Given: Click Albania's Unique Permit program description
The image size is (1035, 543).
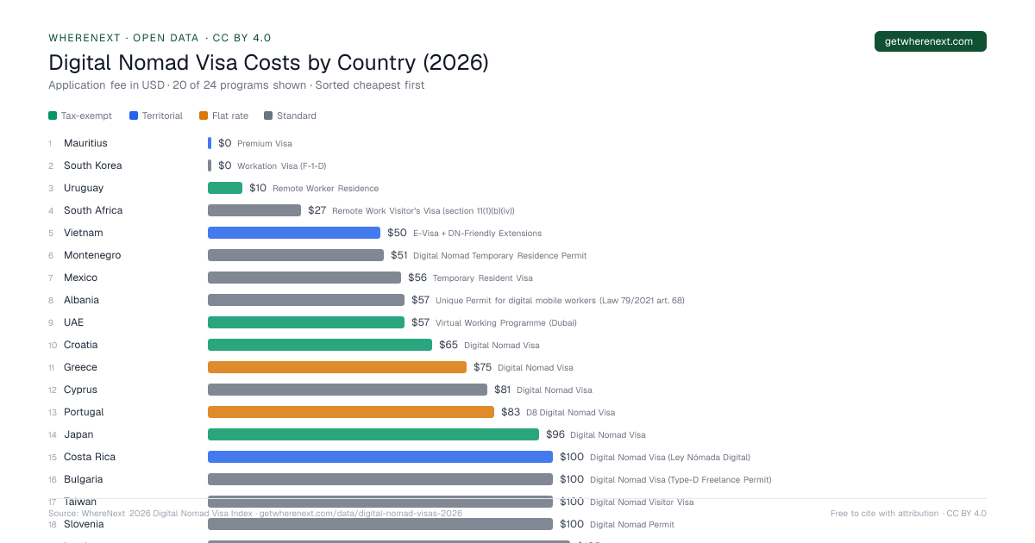Looking at the screenshot, I should tap(560, 300).
